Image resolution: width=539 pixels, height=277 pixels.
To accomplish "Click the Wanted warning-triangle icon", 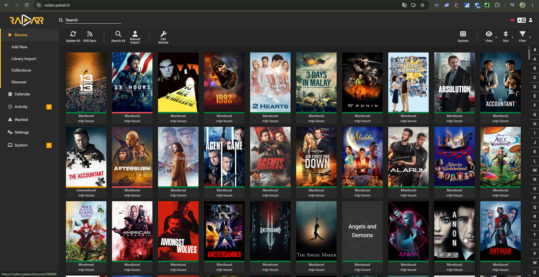I will [x=10, y=120].
